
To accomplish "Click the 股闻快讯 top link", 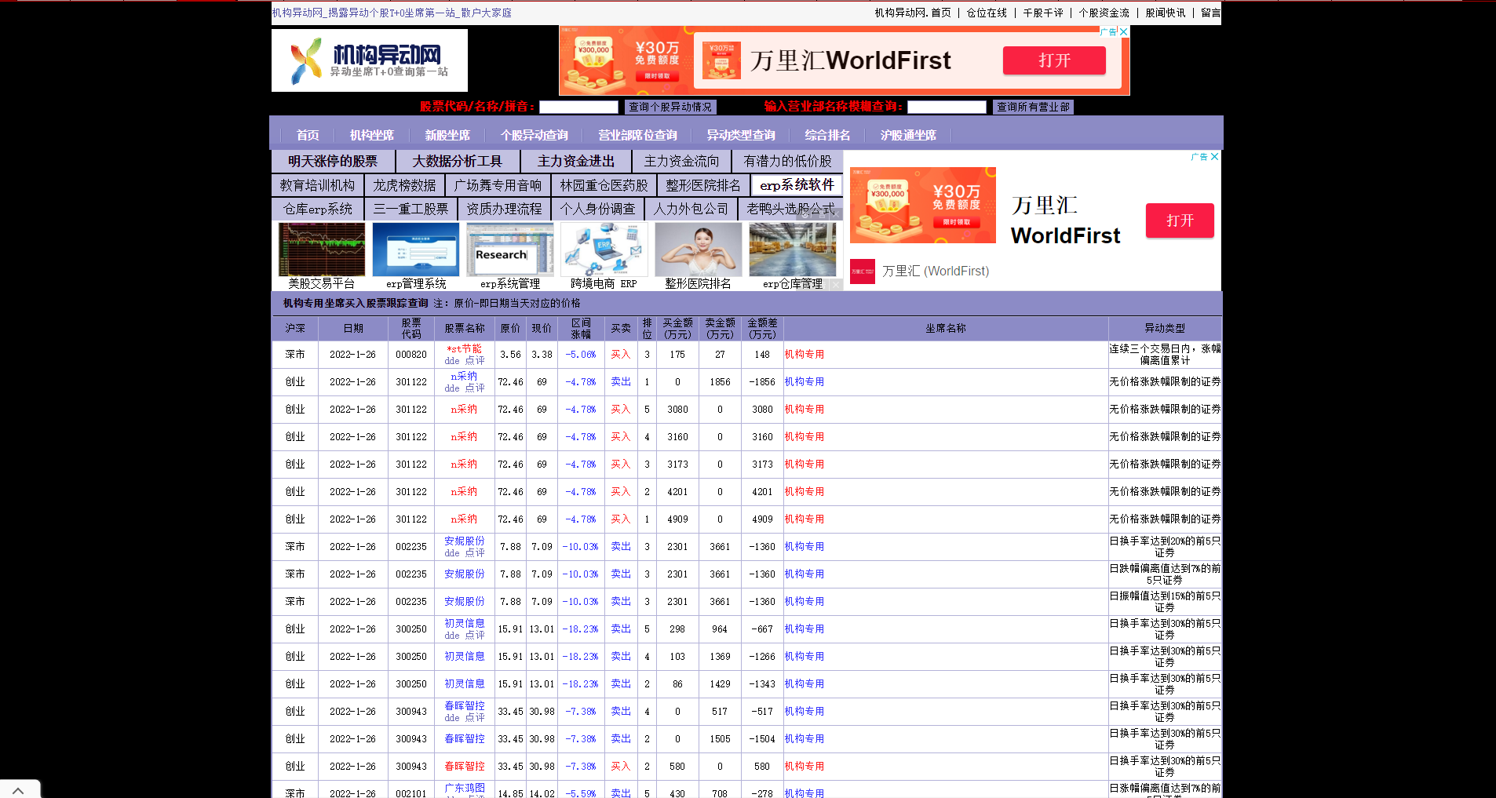I will coord(1166,13).
